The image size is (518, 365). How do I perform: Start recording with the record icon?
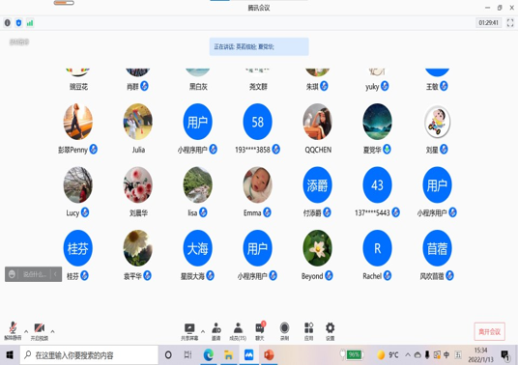point(284,331)
